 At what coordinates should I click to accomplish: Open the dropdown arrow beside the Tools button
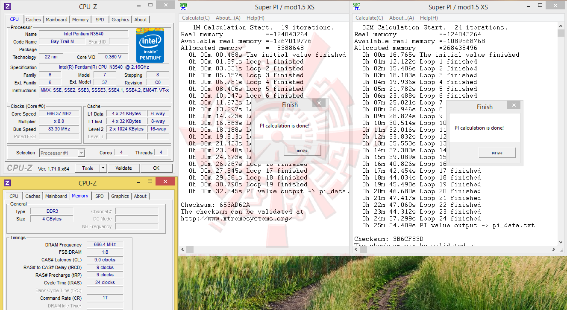pos(103,168)
